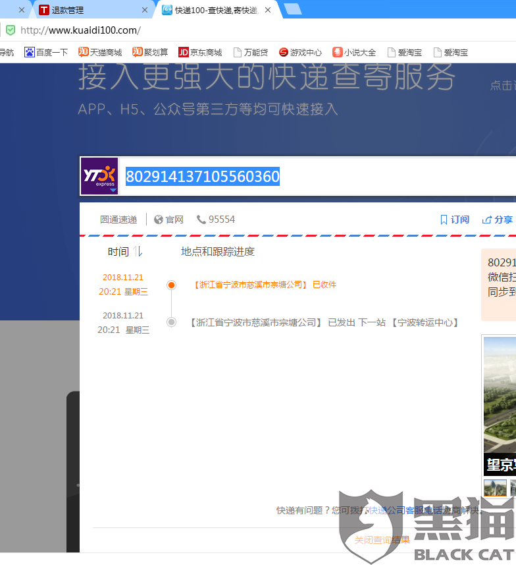Open the 小说大全 bookmark
The width and height of the screenshot is (516, 565).
click(354, 53)
